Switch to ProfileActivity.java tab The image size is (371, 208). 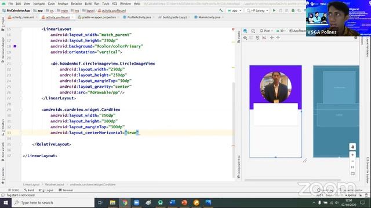(x=139, y=17)
